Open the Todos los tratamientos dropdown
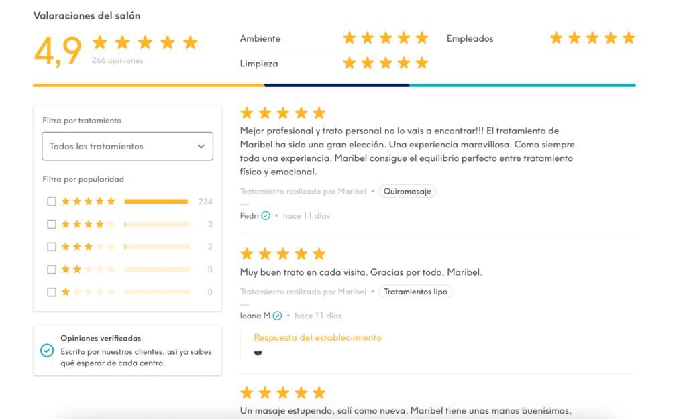This screenshot has height=419, width=687. [127, 146]
